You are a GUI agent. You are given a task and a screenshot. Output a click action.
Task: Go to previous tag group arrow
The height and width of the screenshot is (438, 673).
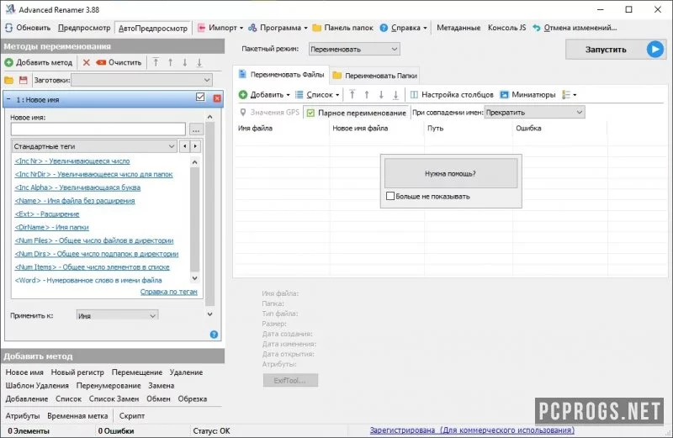coord(185,146)
